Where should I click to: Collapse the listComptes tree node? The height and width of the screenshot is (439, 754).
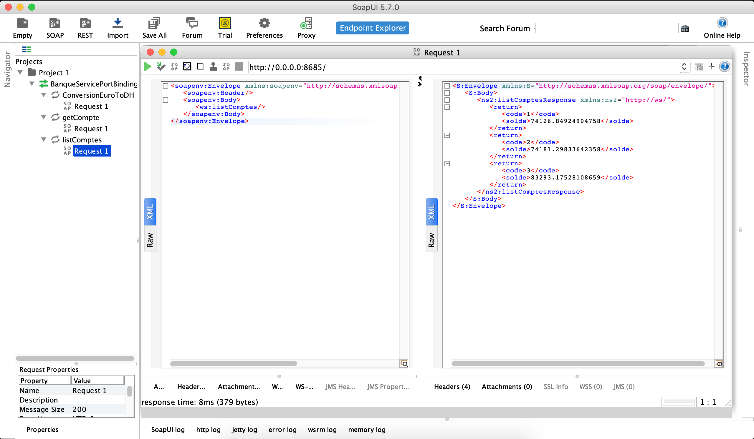pos(44,139)
